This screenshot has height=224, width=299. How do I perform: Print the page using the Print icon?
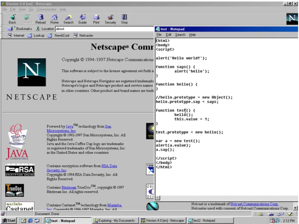pyautogui.click(x=96, y=19)
